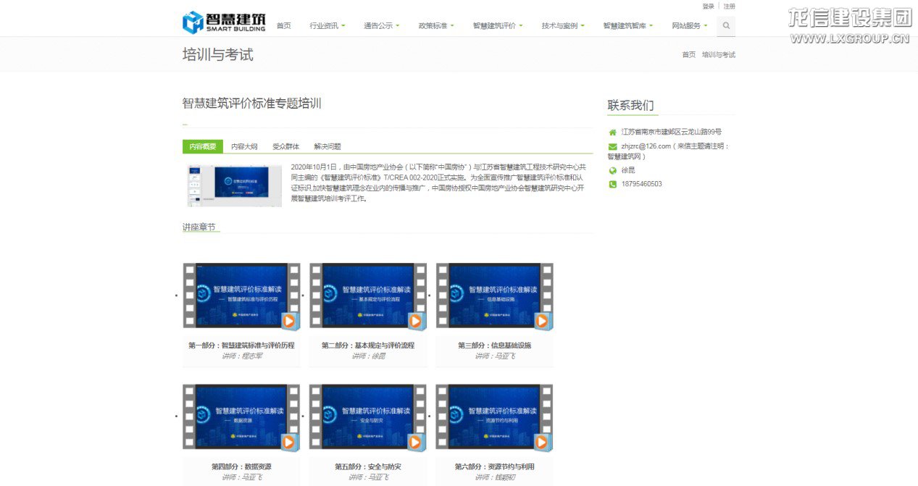Click the envelope icon next to zhjzrc@126.com
918x486 pixels.
tap(612, 146)
